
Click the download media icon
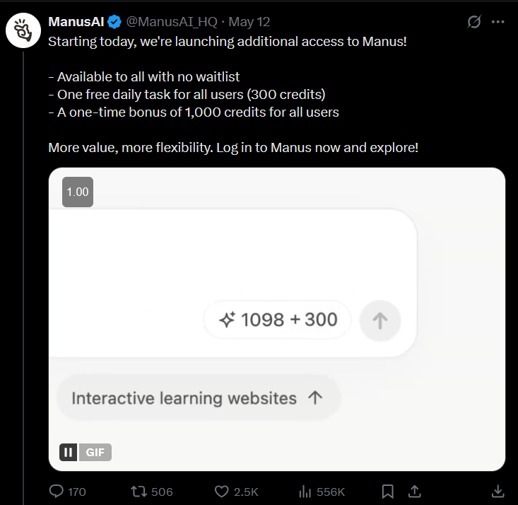[498, 492]
